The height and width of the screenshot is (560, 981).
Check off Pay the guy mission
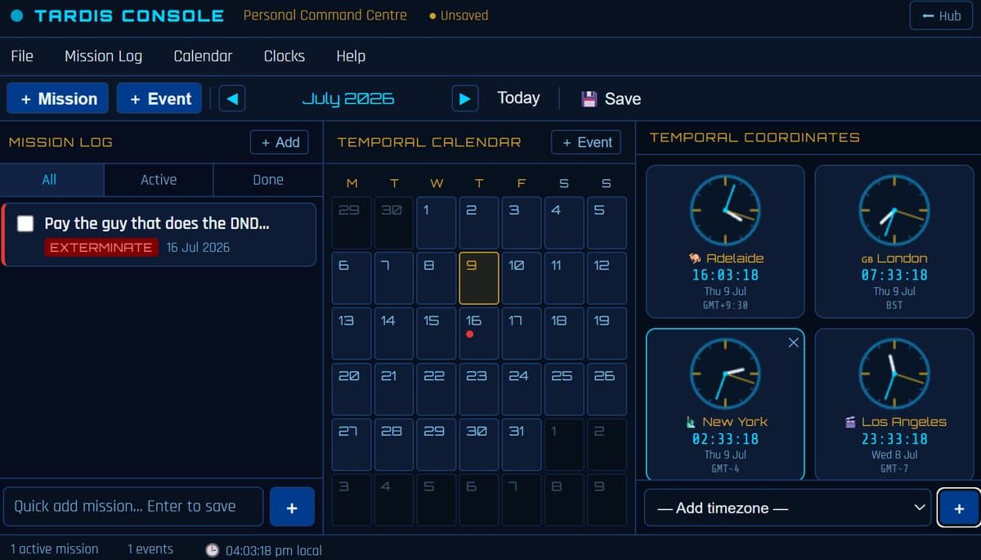point(25,223)
